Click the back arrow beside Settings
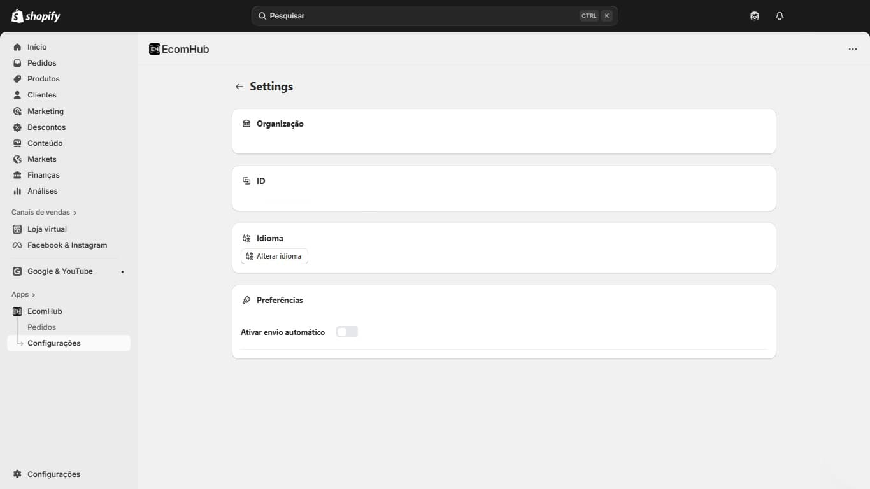Viewport: 870px width, 489px height. pyautogui.click(x=239, y=87)
